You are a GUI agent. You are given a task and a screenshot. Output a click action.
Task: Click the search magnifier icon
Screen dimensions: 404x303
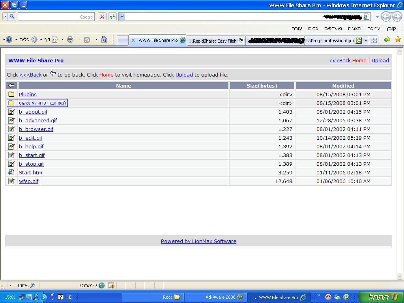[x=12, y=17]
